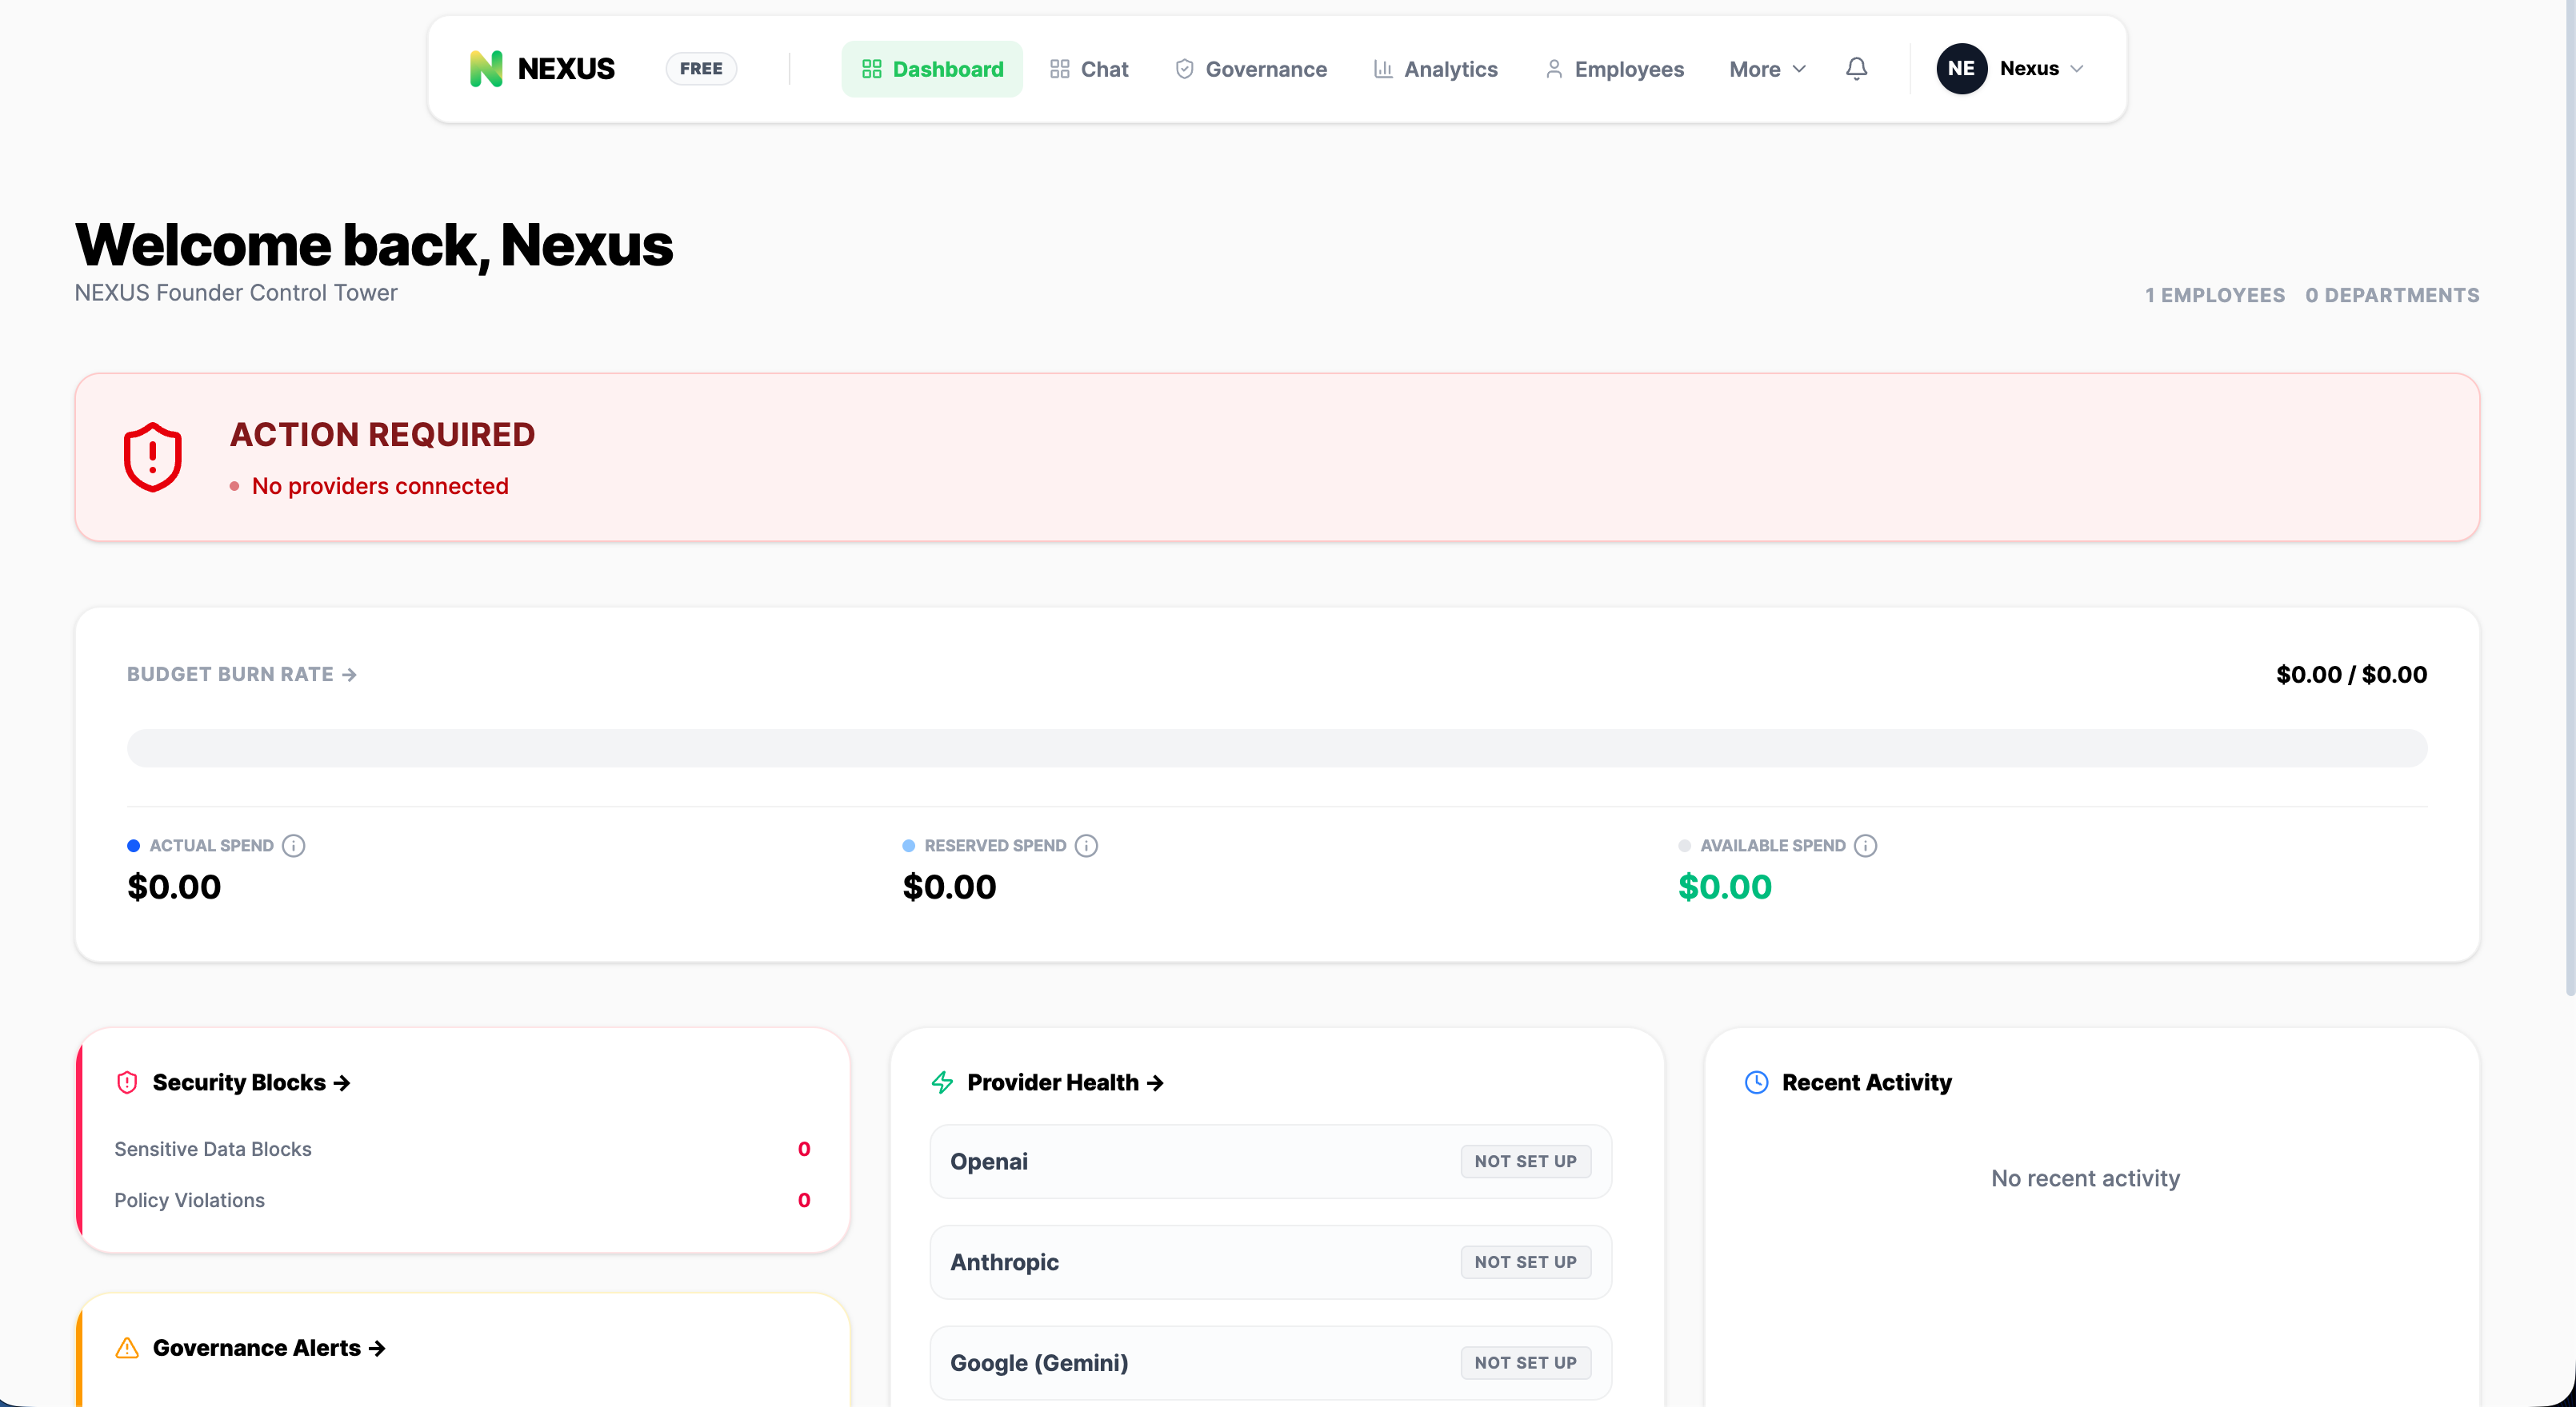Click info icon next to Reserved Spend

1086,846
